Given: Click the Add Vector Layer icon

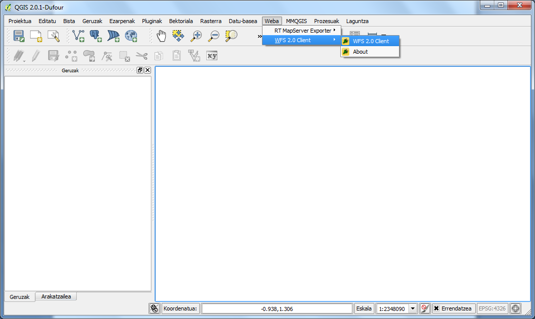Looking at the screenshot, I should pos(78,36).
